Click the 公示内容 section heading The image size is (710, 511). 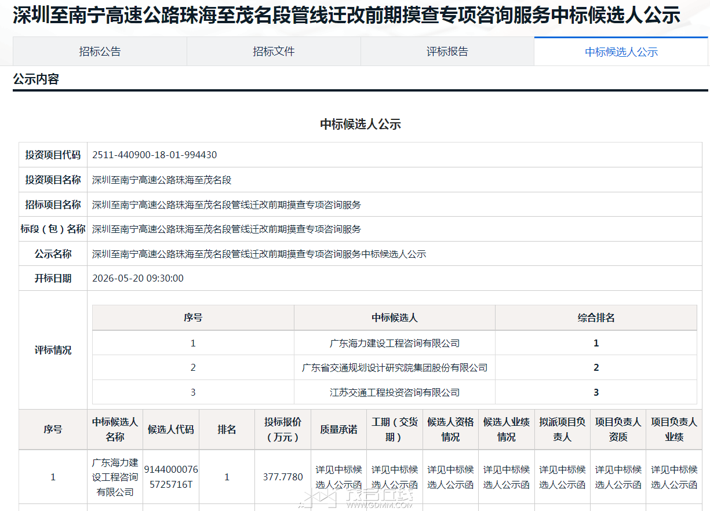36,79
